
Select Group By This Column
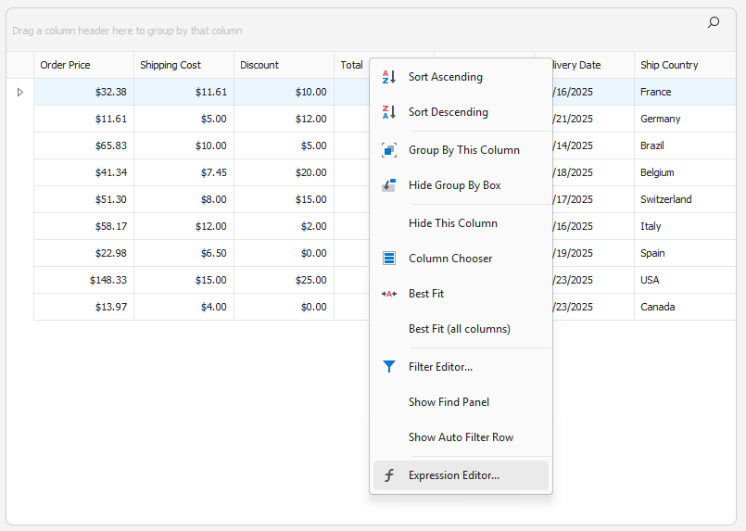pos(461,150)
